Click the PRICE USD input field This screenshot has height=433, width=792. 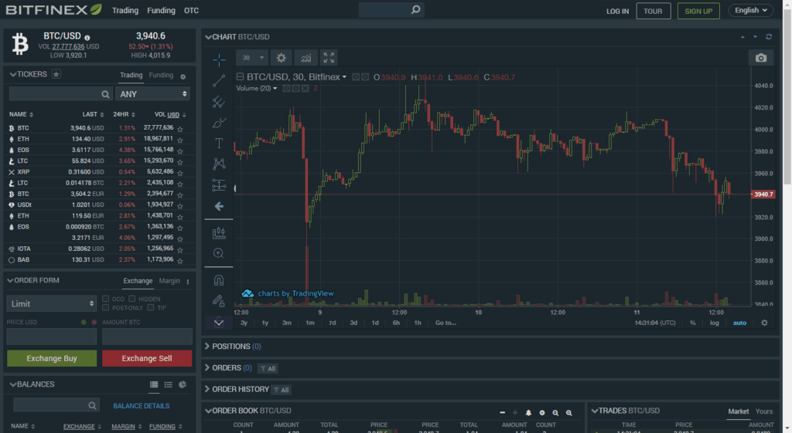tap(52, 337)
